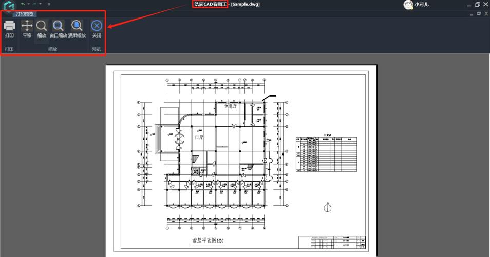This screenshot has height=257, width=490.
Task: Expand the Undo history dropdown arrow
Action: pyautogui.click(x=28, y=4)
